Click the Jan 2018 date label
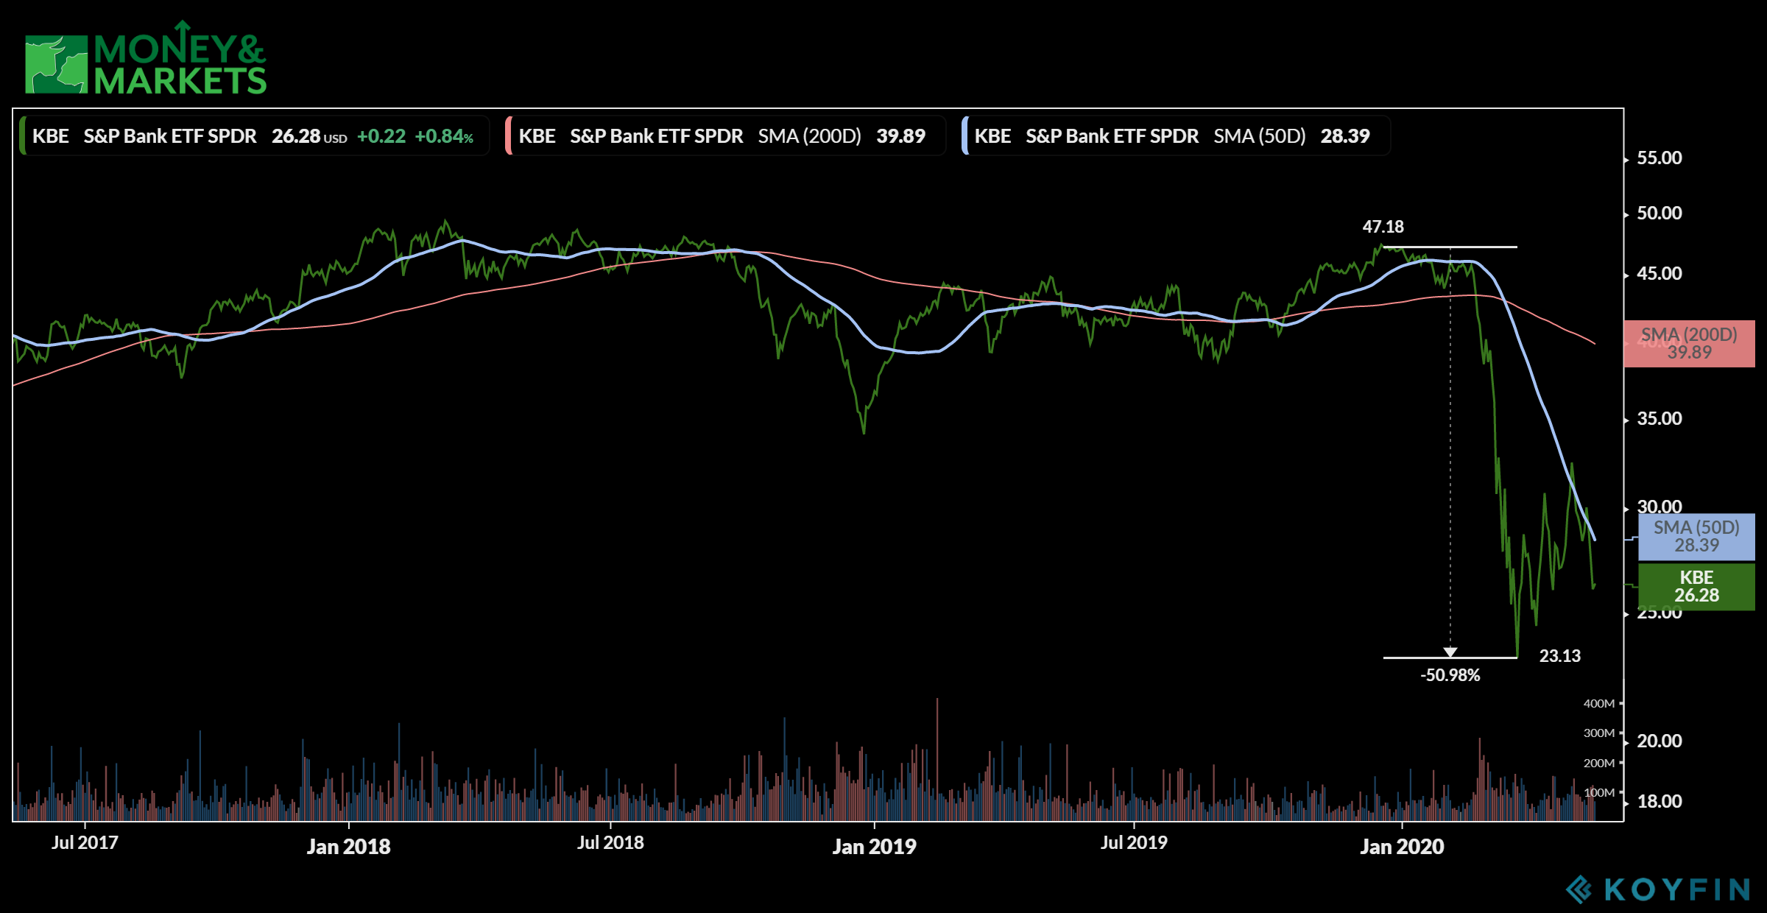Screen dimensions: 1767x913 tap(348, 847)
